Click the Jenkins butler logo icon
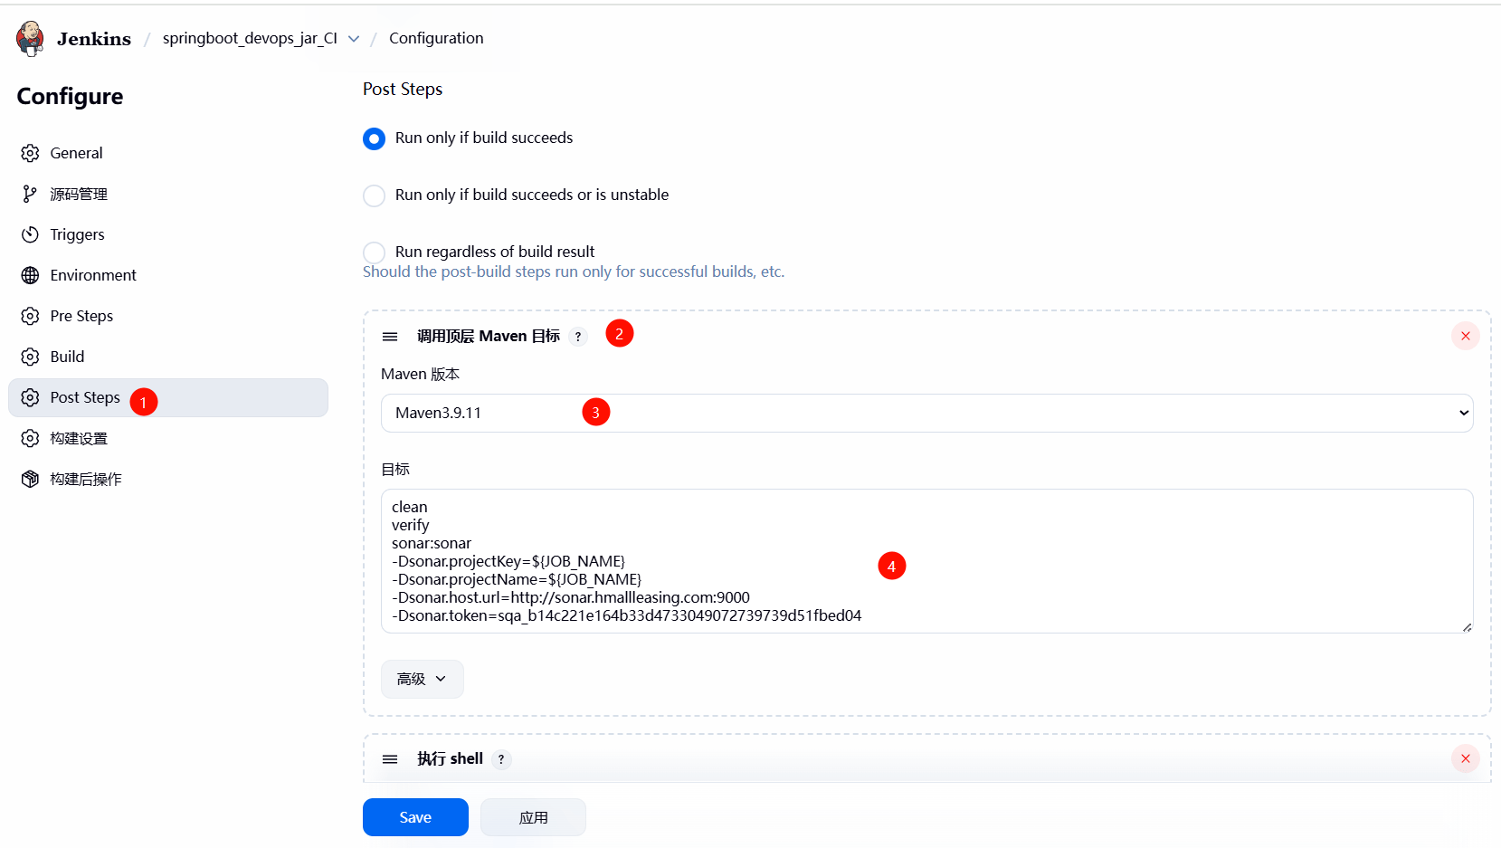The height and width of the screenshot is (848, 1501). pyautogui.click(x=30, y=38)
